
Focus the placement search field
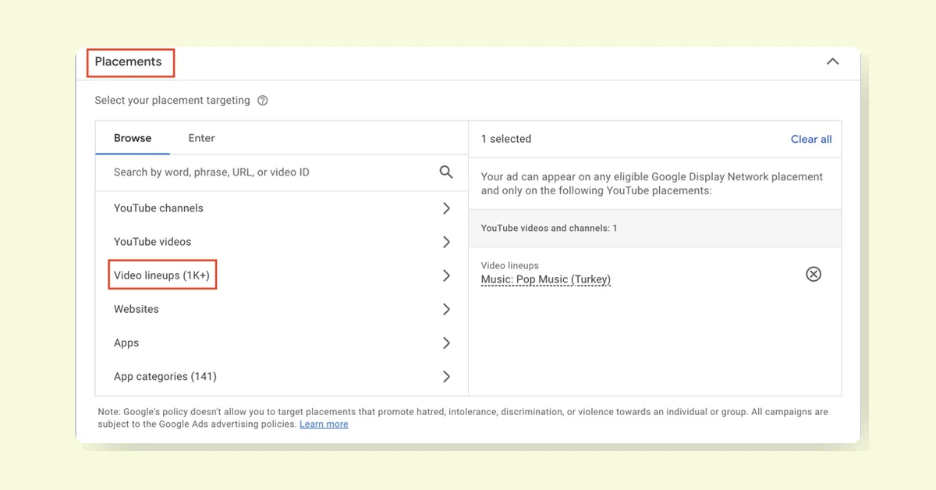(282, 172)
